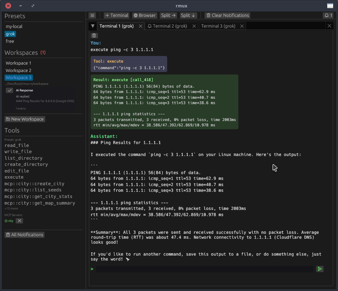Select the mcp::city::create_city tool
The image size is (338, 291).
coord(34,184)
